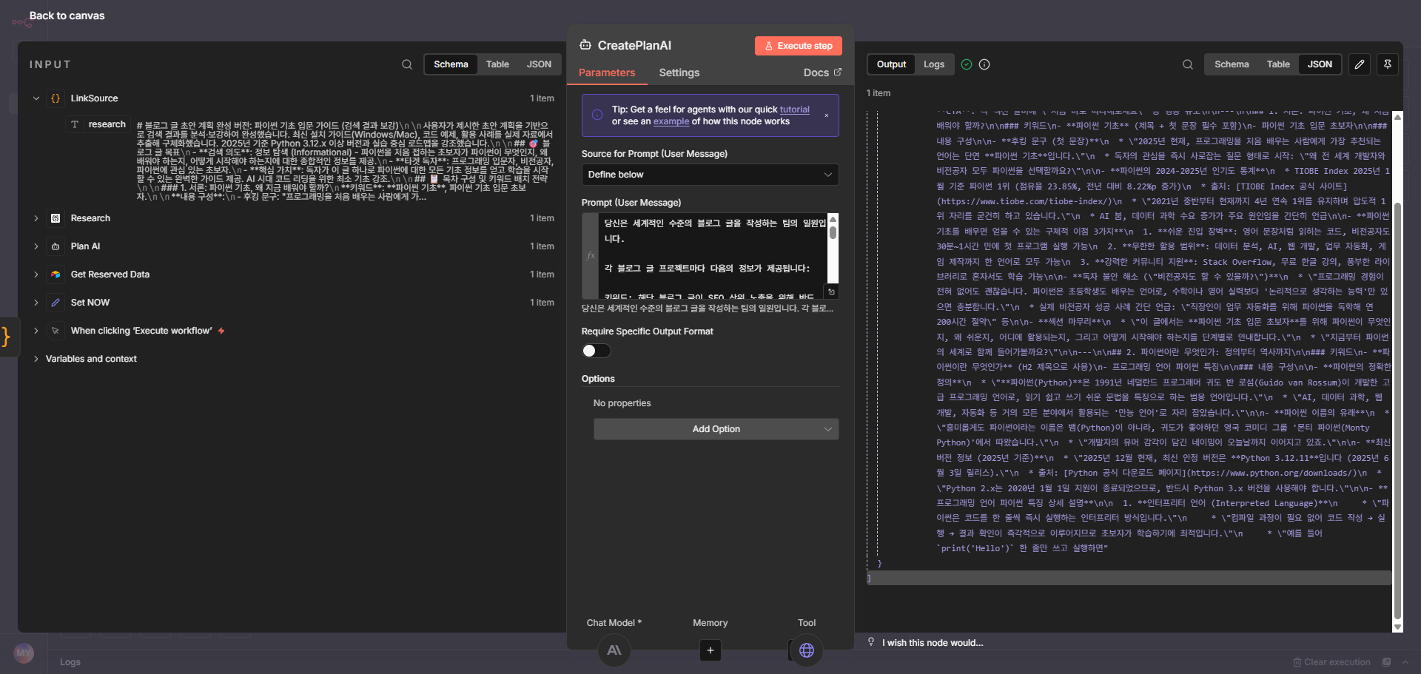Switch output view to Table
The width and height of the screenshot is (1421, 674).
(x=1278, y=64)
